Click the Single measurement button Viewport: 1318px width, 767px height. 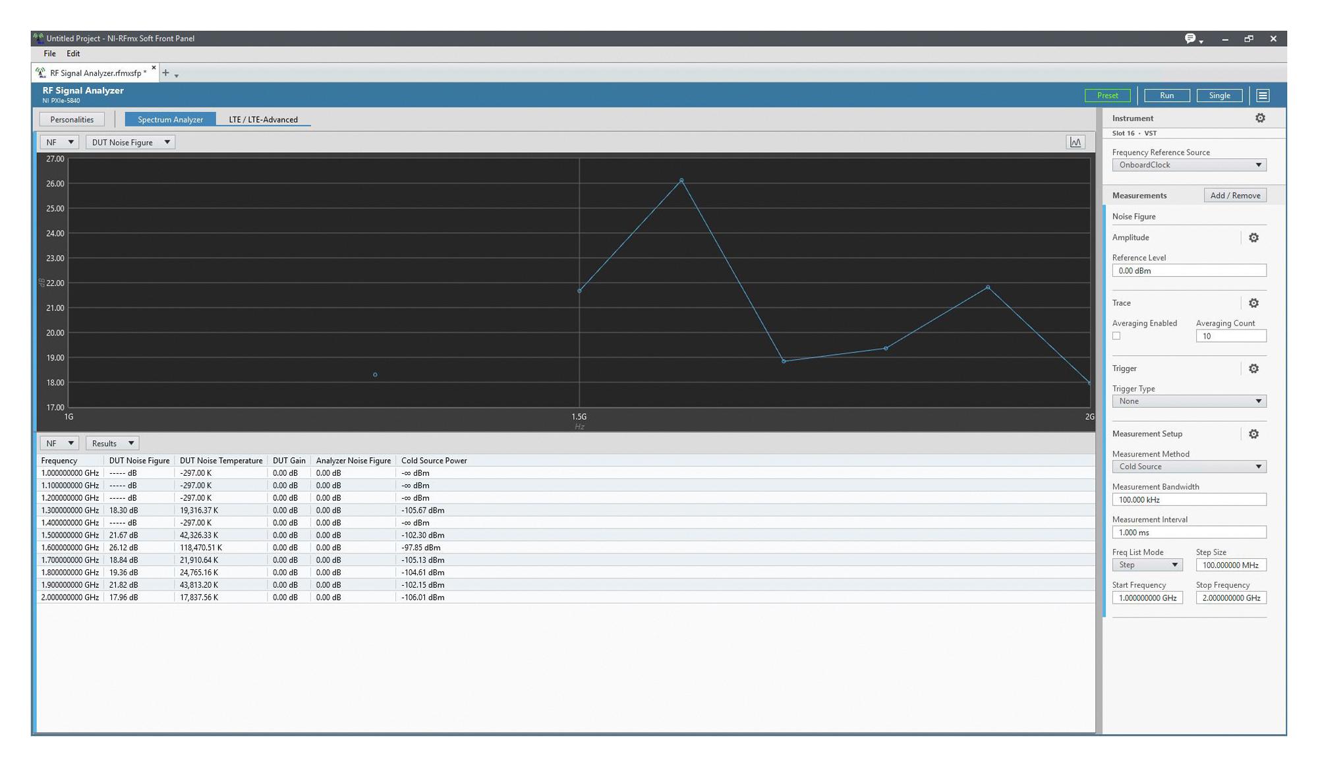point(1219,95)
